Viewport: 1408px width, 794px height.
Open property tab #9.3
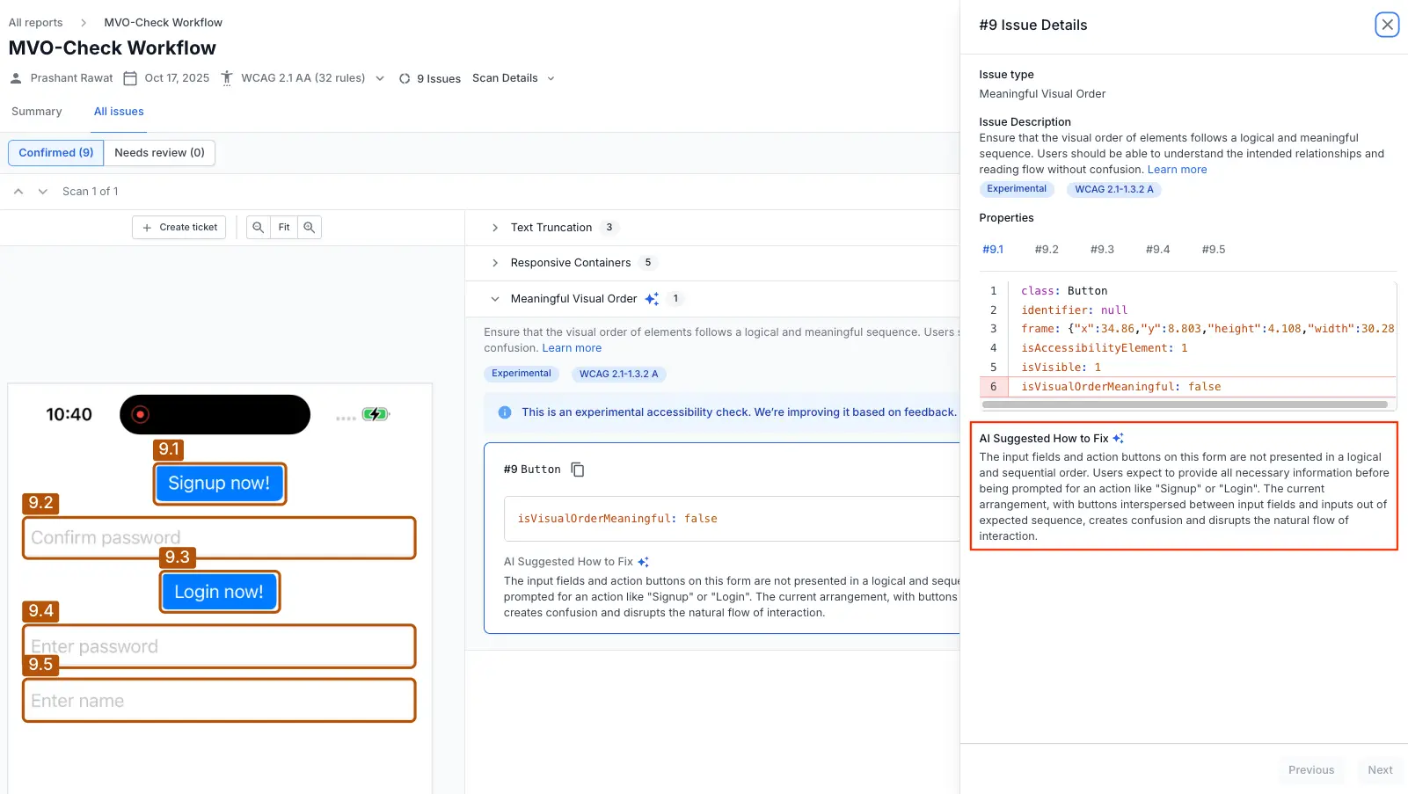(x=1103, y=249)
